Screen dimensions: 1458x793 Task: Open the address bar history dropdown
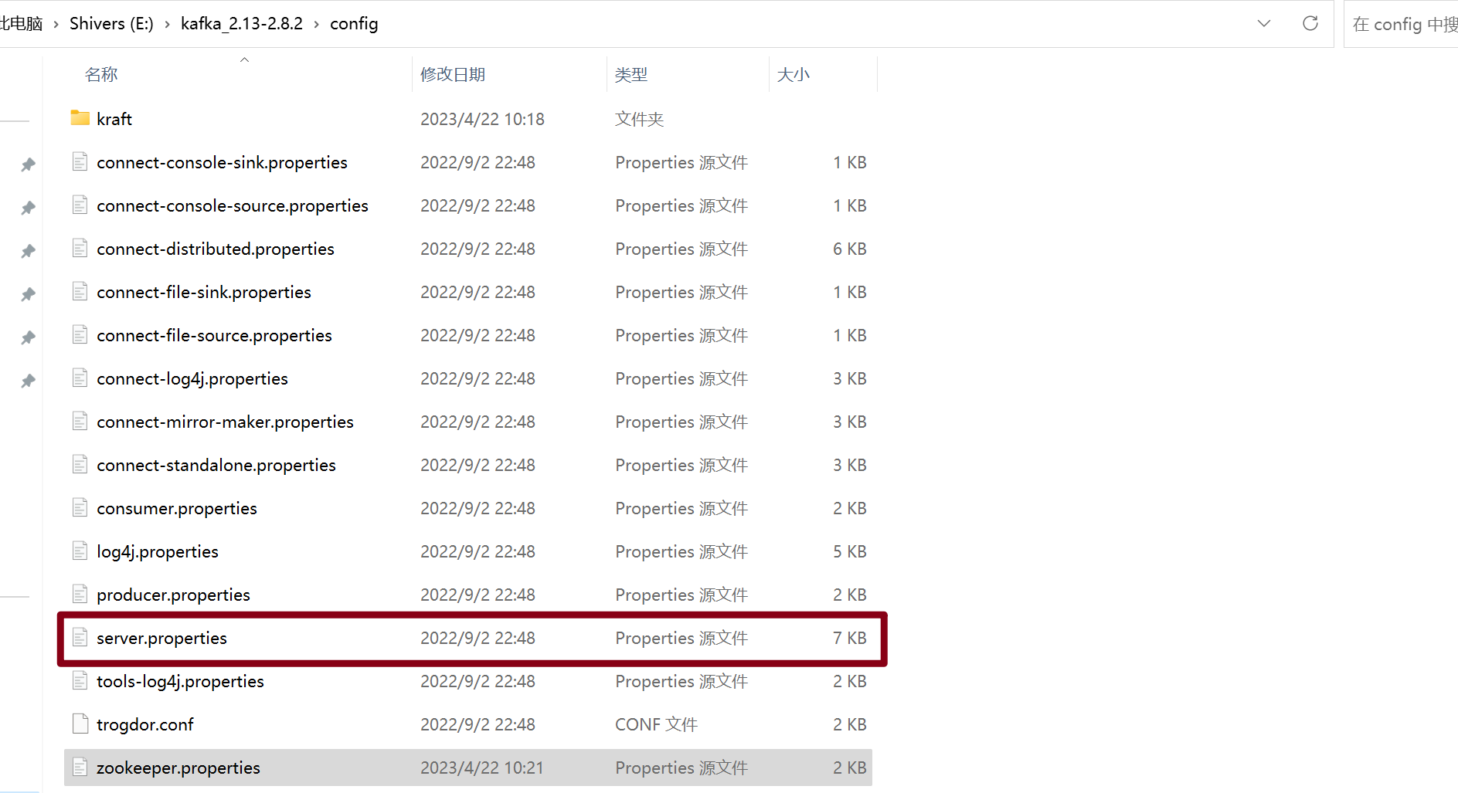(1264, 23)
